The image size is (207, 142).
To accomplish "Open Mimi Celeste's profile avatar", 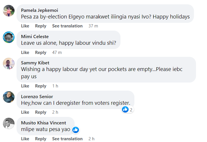I will coord(9,37).
